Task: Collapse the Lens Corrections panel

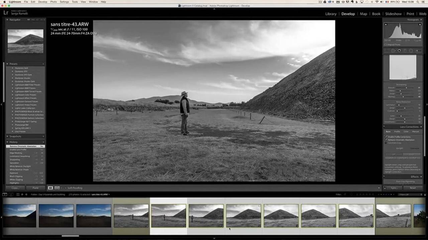Action: (421, 127)
